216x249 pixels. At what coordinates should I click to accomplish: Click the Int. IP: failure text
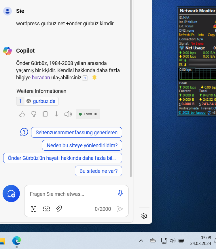(x=188, y=22)
